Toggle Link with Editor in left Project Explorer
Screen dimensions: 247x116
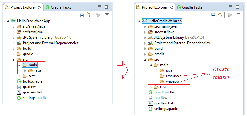tap(89, 15)
